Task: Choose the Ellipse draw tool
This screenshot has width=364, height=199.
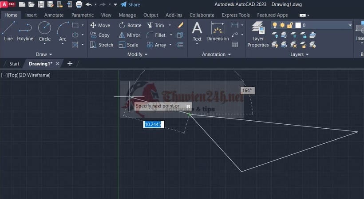Action: pyautogui.click(x=75, y=35)
